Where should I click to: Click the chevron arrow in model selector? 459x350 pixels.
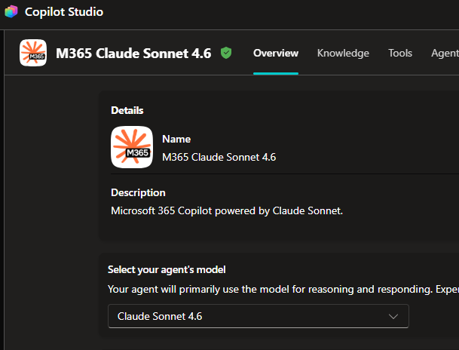tap(393, 316)
